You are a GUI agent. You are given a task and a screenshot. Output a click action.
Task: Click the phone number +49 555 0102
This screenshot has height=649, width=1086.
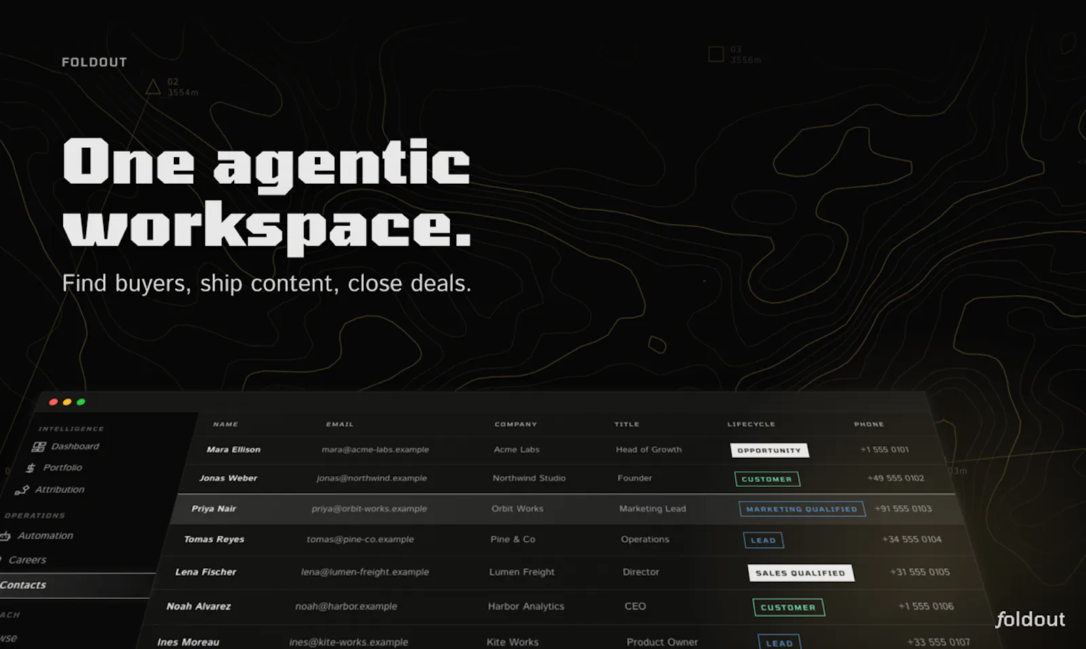(896, 478)
